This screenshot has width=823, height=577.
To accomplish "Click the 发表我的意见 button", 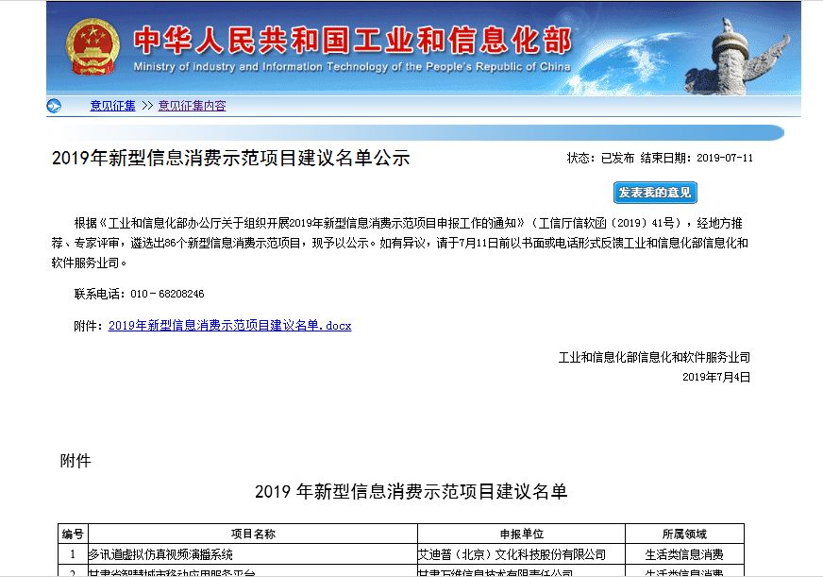I will (x=655, y=193).
